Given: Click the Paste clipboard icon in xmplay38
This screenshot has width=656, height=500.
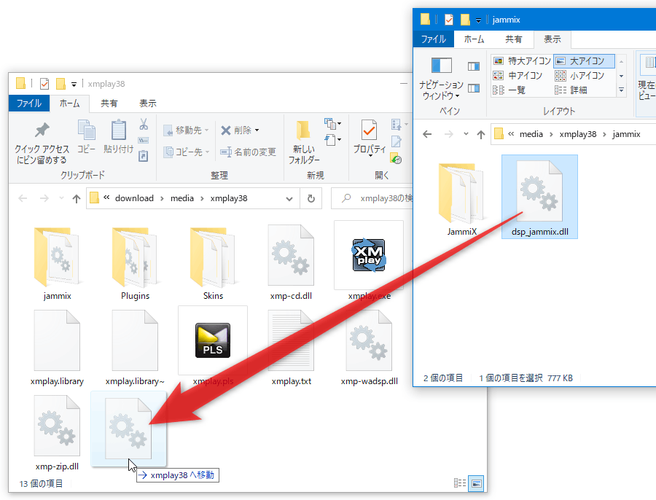Looking at the screenshot, I should 118,136.
